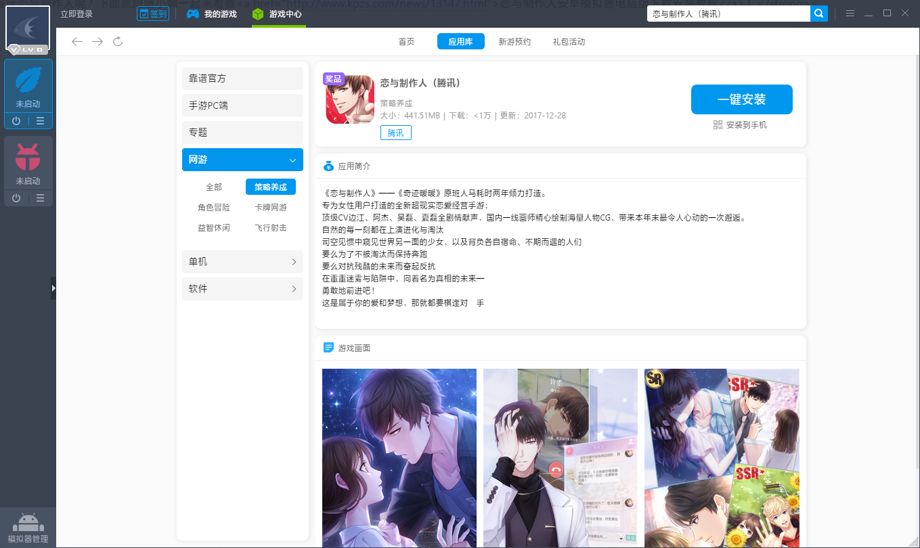Click 一键安装 install button
Screen dimensions: 920x548
(742, 99)
